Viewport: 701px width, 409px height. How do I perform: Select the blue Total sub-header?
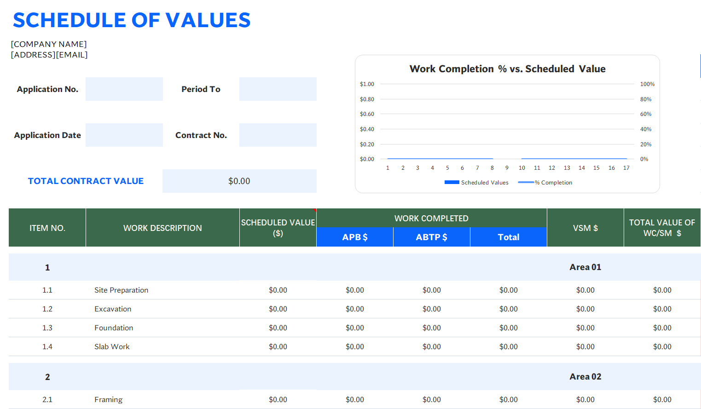click(x=509, y=237)
